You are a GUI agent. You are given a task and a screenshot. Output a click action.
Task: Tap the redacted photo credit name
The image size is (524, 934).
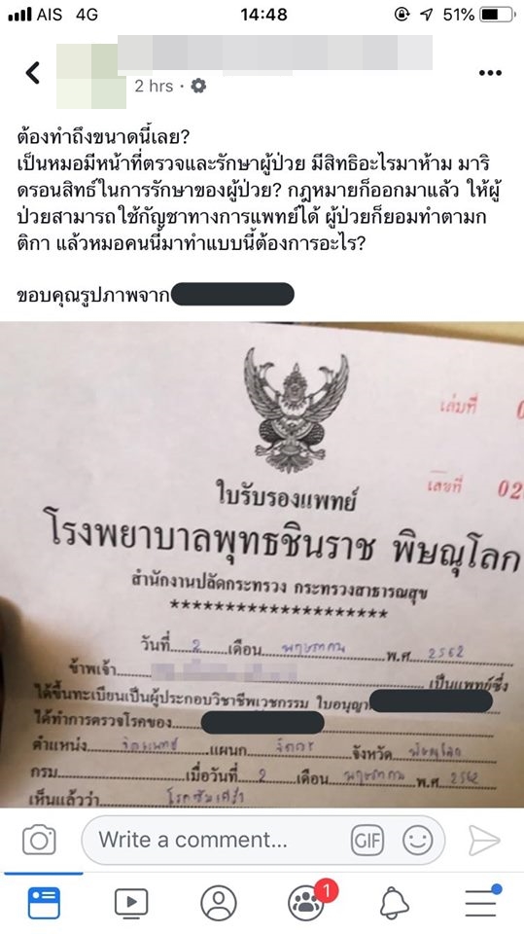click(232, 294)
